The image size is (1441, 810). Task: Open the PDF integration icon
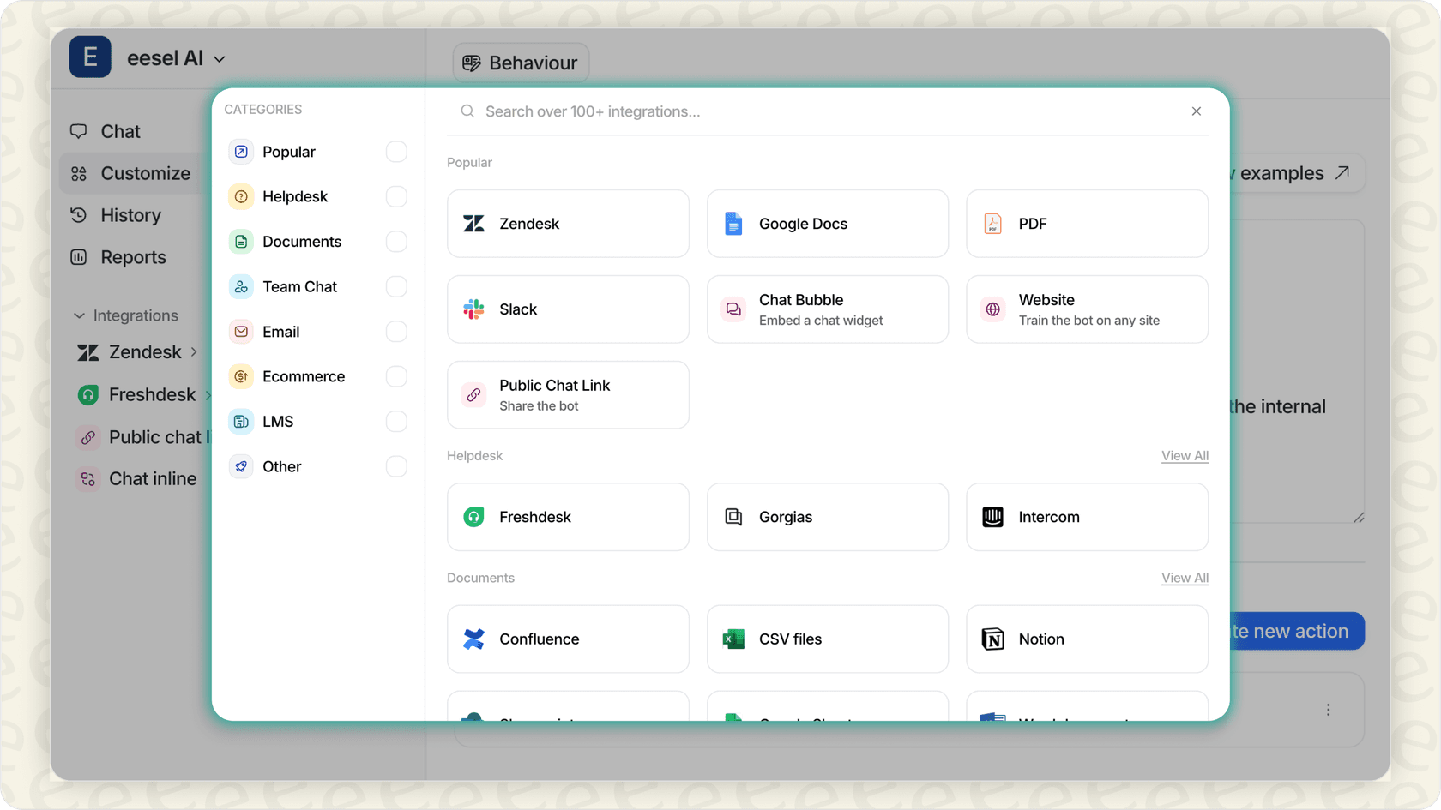coord(992,224)
